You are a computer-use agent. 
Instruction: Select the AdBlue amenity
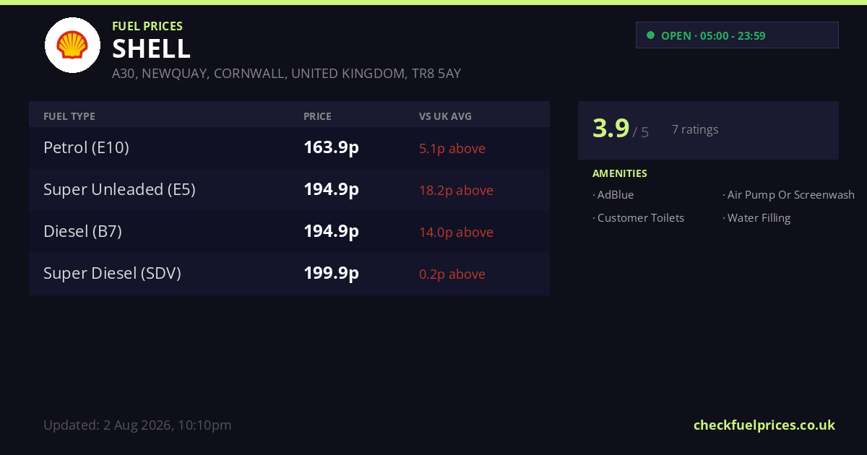pos(613,195)
